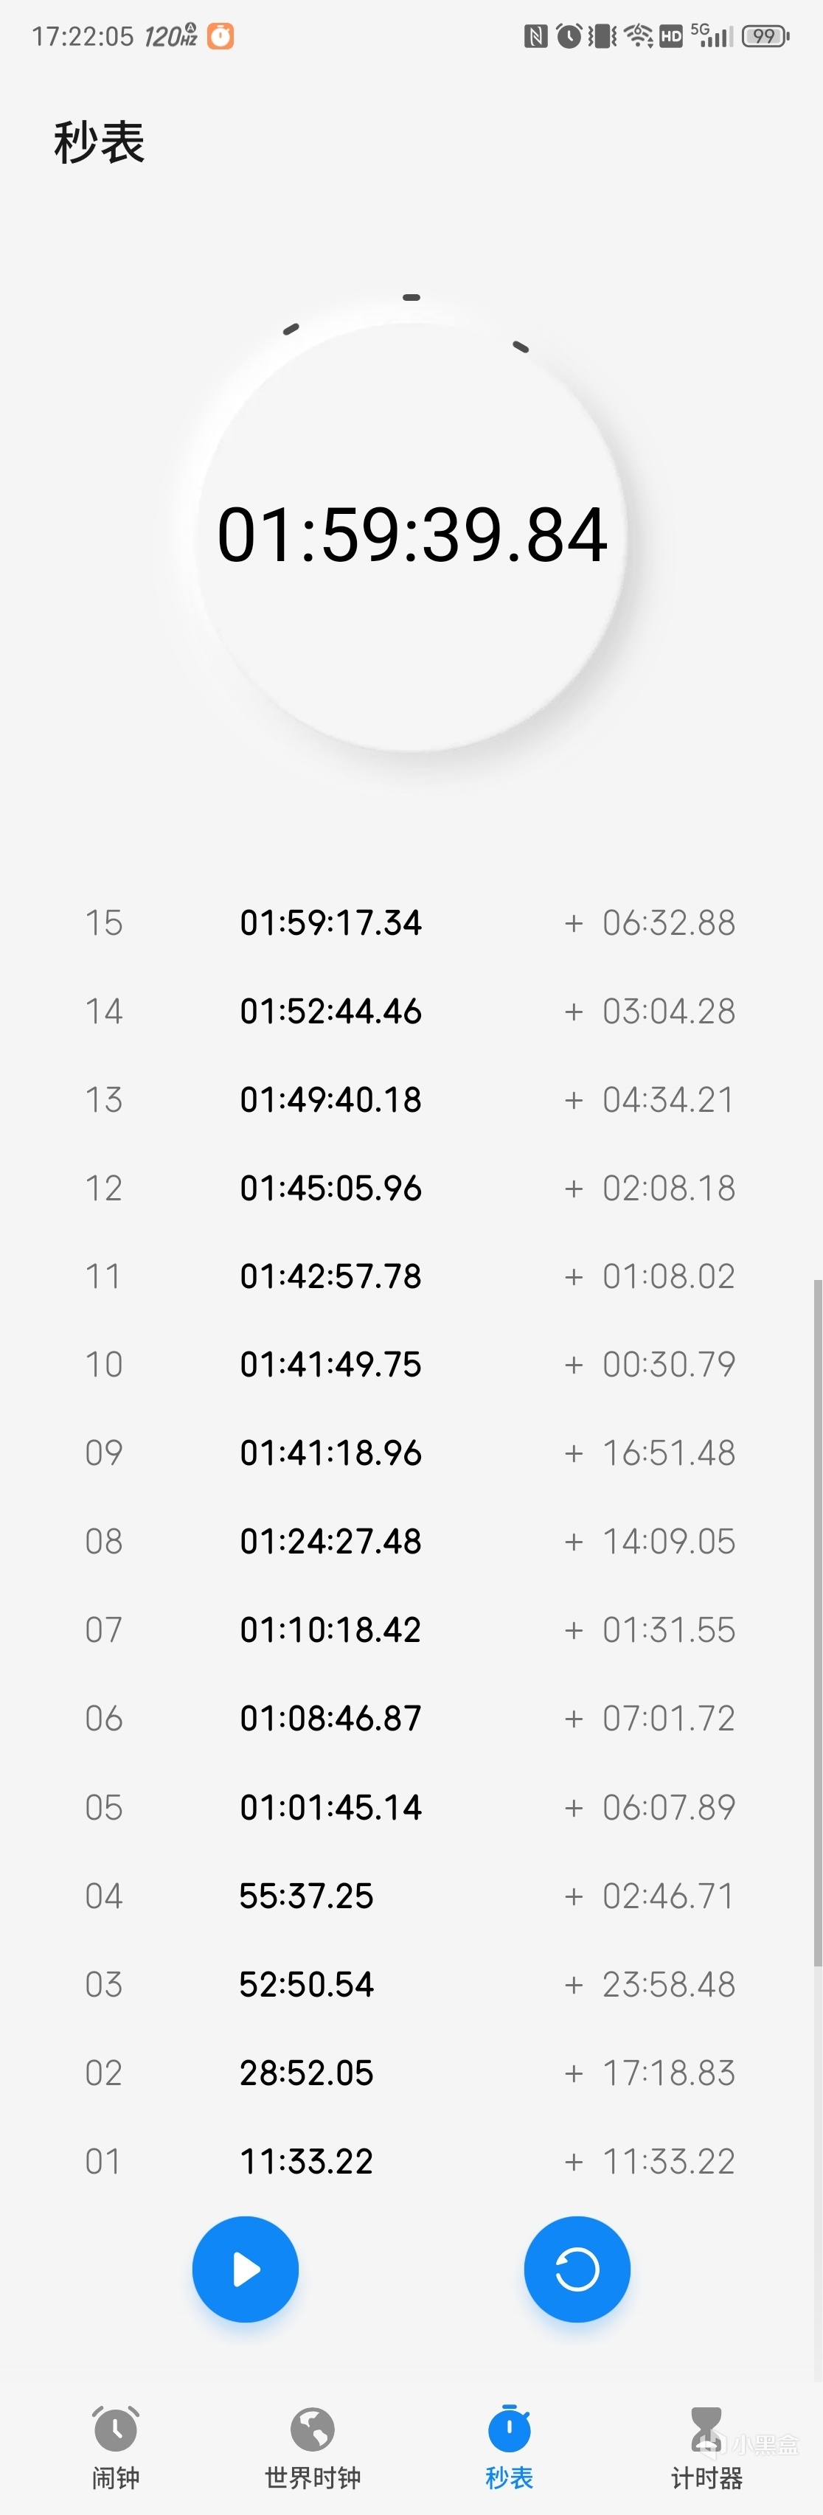823x2515 pixels.
Task: Select lap 09 entry 01:41:18.96
Action: click(x=330, y=1453)
